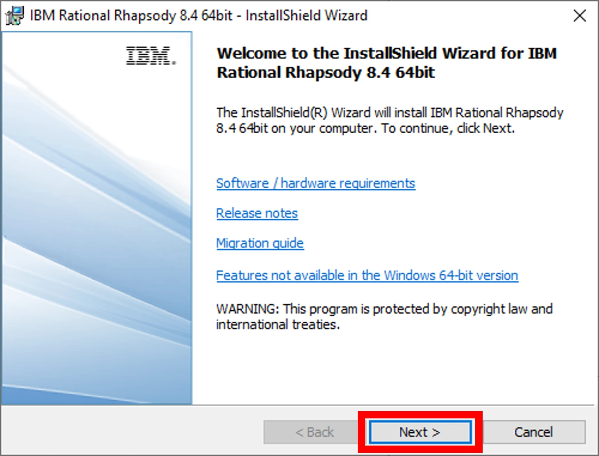Screen dimensions: 599x456
Task: Click the bold Welcome heading's first line
Action: coord(386,53)
